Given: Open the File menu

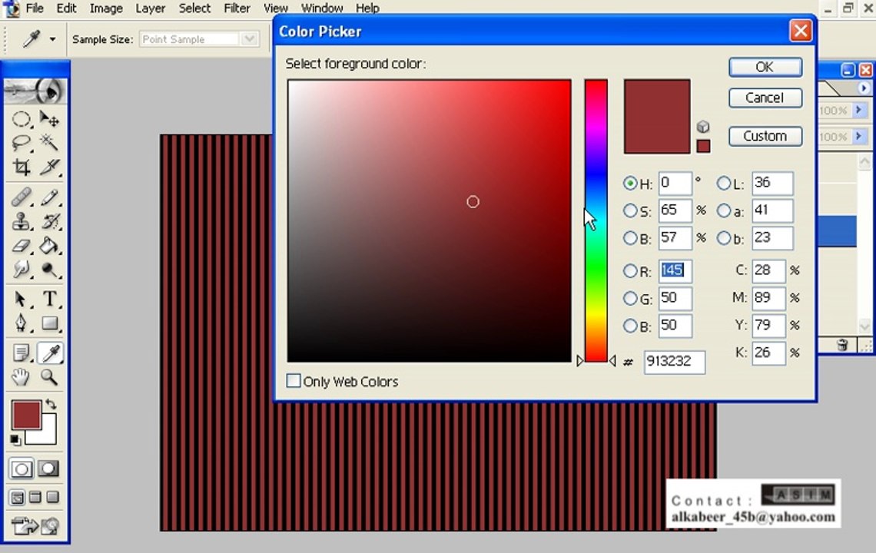Looking at the screenshot, I should click(35, 8).
